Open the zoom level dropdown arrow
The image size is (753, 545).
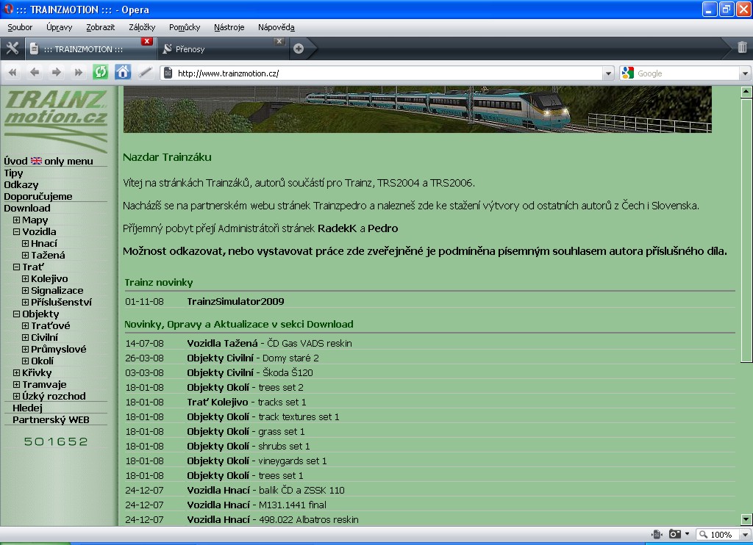pos(745,535)
